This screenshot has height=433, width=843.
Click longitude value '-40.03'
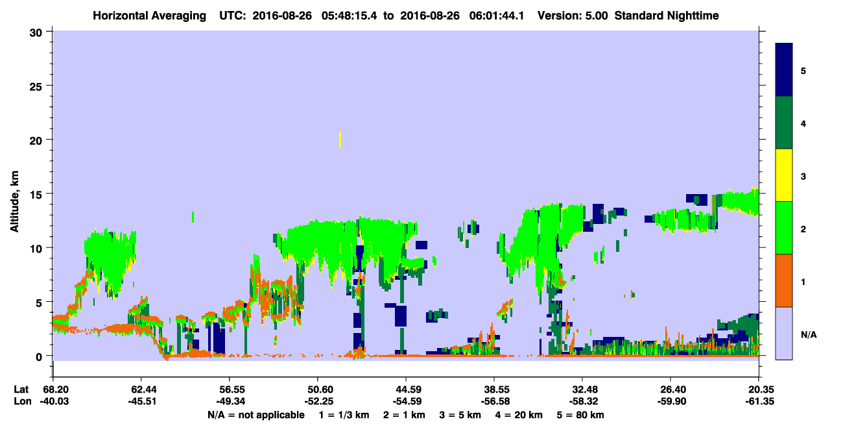point(53,401)
